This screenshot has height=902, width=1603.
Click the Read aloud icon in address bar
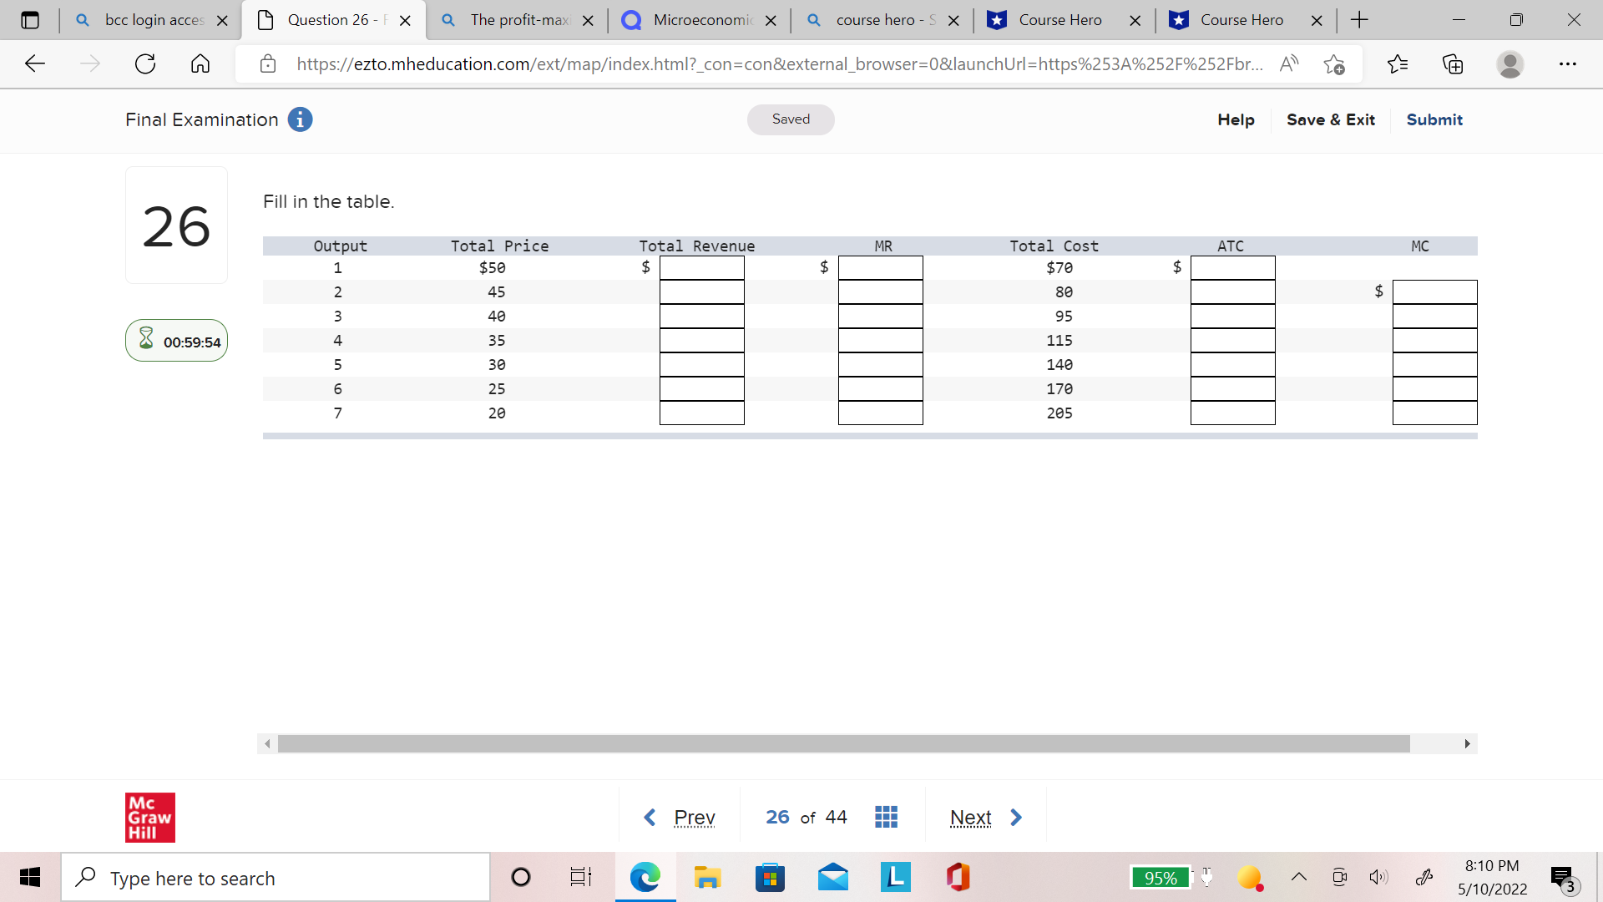coord(1288,64)
